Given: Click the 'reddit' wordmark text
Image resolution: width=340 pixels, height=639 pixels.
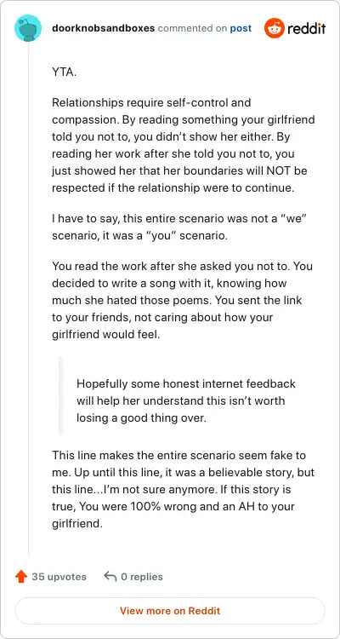Looking at the screenshot, I should pyautogui.click(x=306, y=28).
